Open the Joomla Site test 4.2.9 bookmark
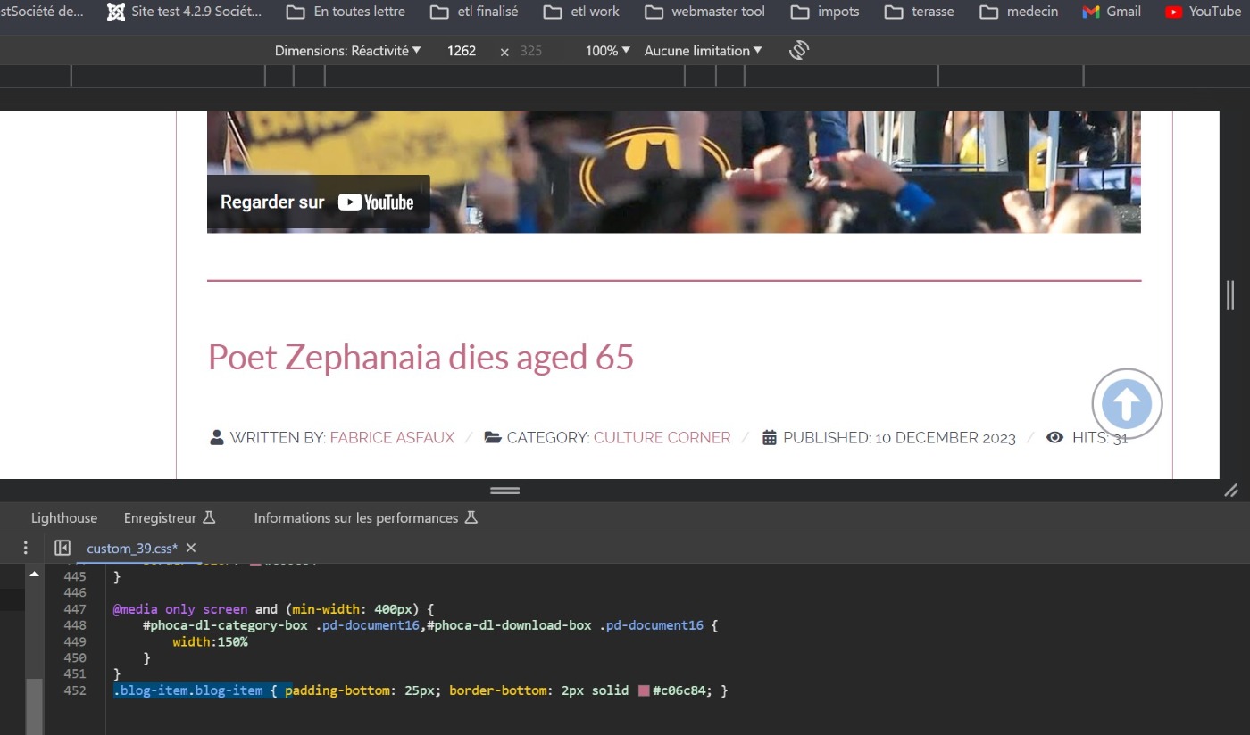 point(185,12)
